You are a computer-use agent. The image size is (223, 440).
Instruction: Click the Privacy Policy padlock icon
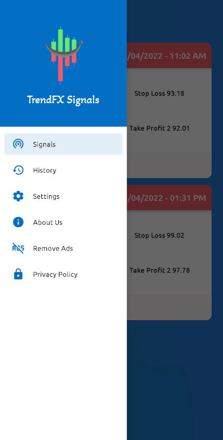pos(18,274)
